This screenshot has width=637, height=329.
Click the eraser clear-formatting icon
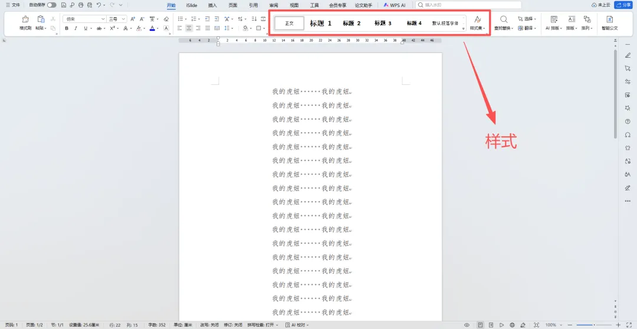(x=166, y=19)
